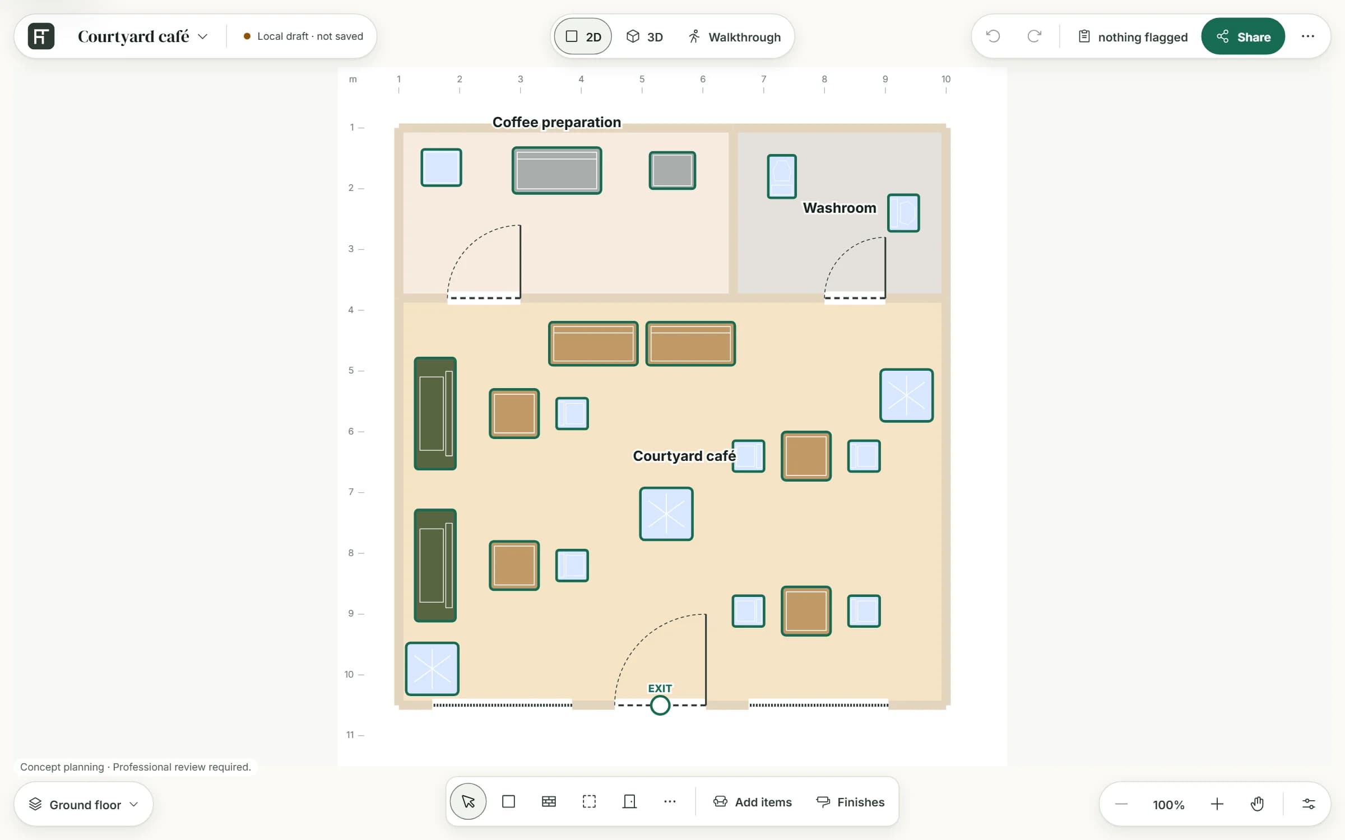The image size is (1345, 840).
Task: Click the Share button
Action: tap(1243, 36)
